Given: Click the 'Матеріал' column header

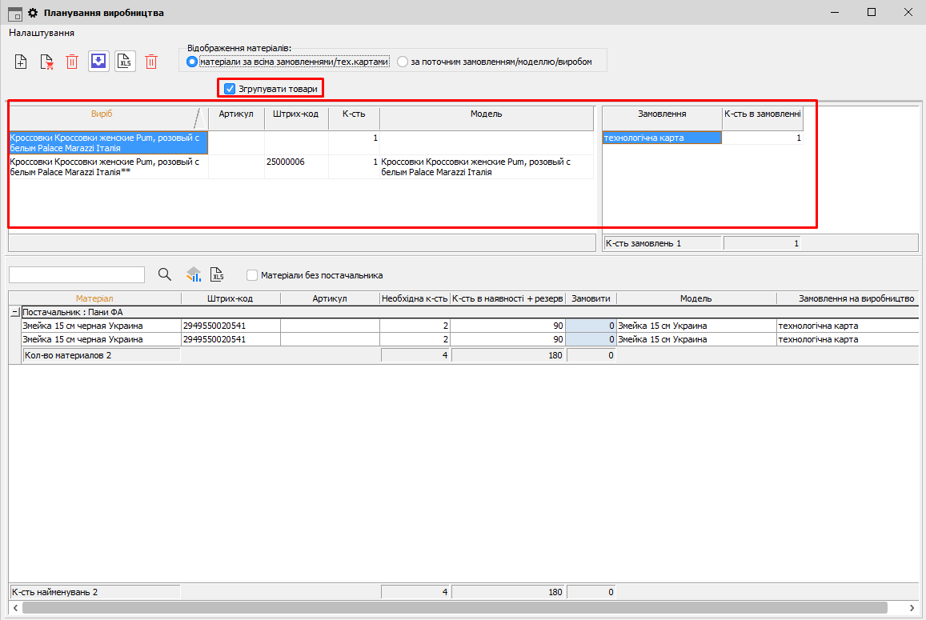Looking at the screenshot, I should pyautogui.click(x=94, y=298).
